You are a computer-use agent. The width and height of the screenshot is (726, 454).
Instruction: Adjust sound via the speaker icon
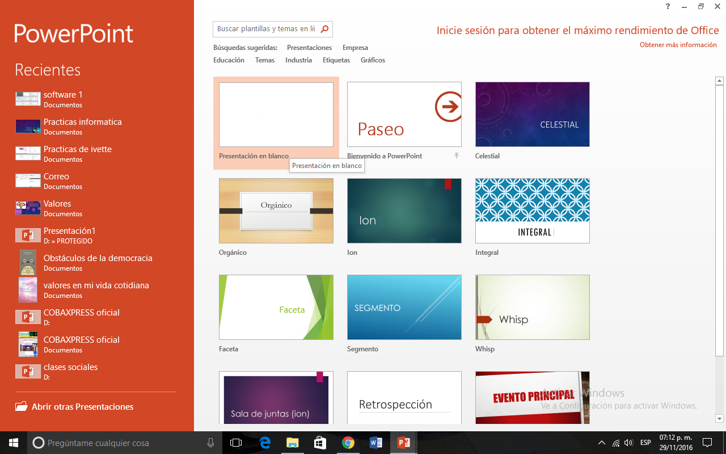click(628, 442)
